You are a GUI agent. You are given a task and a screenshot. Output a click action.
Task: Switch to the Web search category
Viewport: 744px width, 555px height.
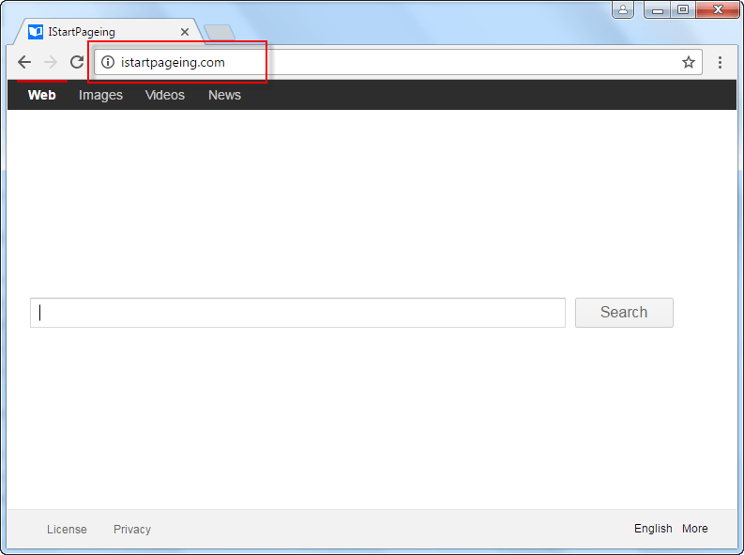tap(42, 95)
